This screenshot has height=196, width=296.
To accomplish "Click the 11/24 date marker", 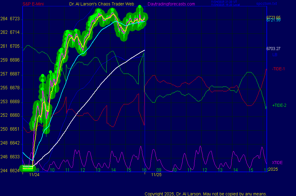I will 34,175.
